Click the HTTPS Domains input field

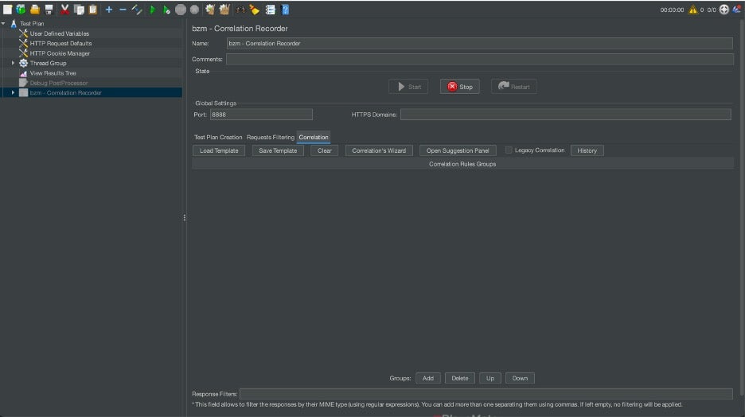(565, 115)
